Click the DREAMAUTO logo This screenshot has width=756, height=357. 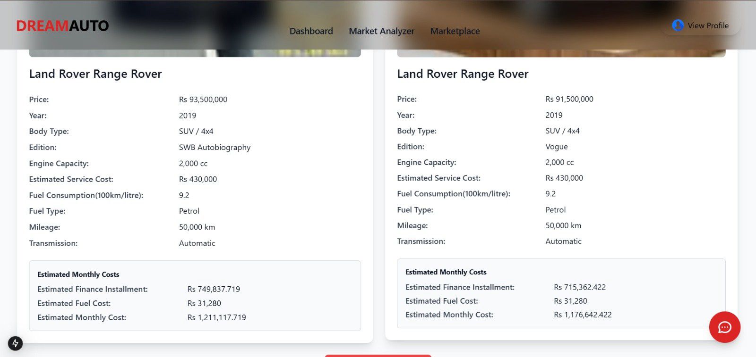click(62, 26)
